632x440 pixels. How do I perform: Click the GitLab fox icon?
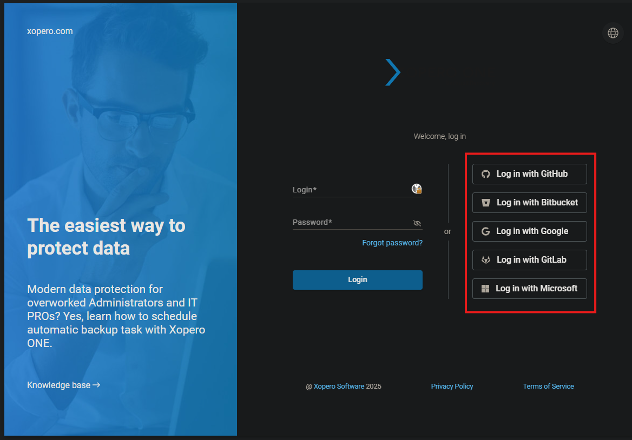[486, 260]
